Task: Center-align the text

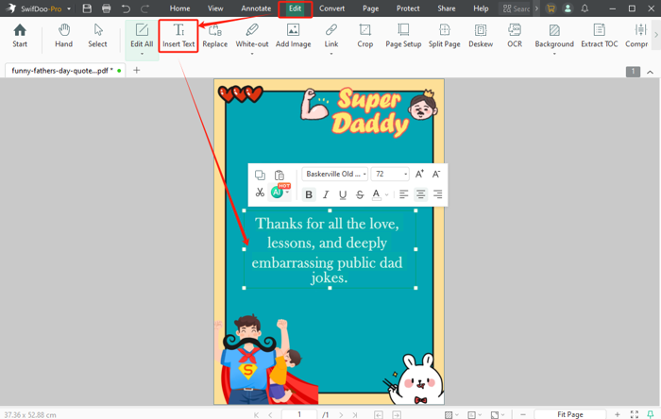Action: tap(421, 194)
